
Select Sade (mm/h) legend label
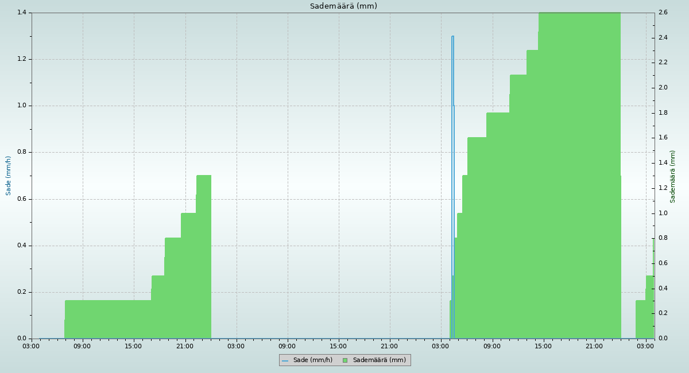312,360
